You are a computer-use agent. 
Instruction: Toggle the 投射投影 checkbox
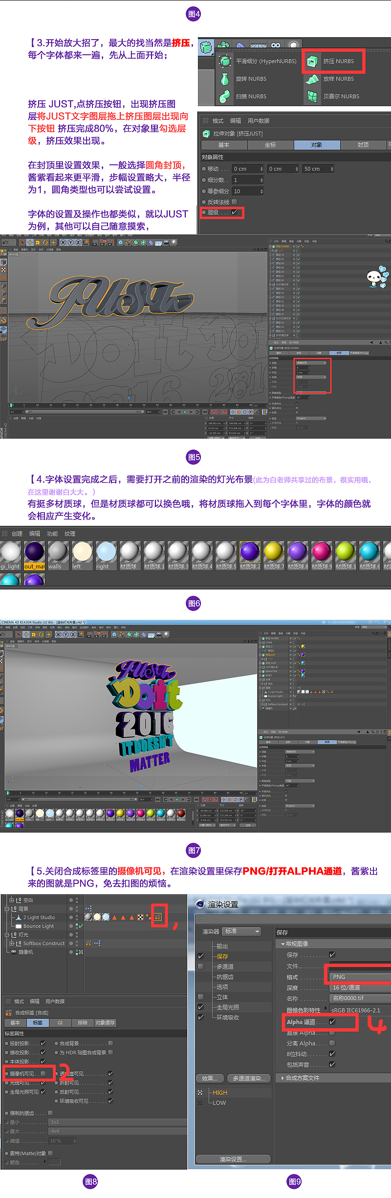pos(43,1043)
